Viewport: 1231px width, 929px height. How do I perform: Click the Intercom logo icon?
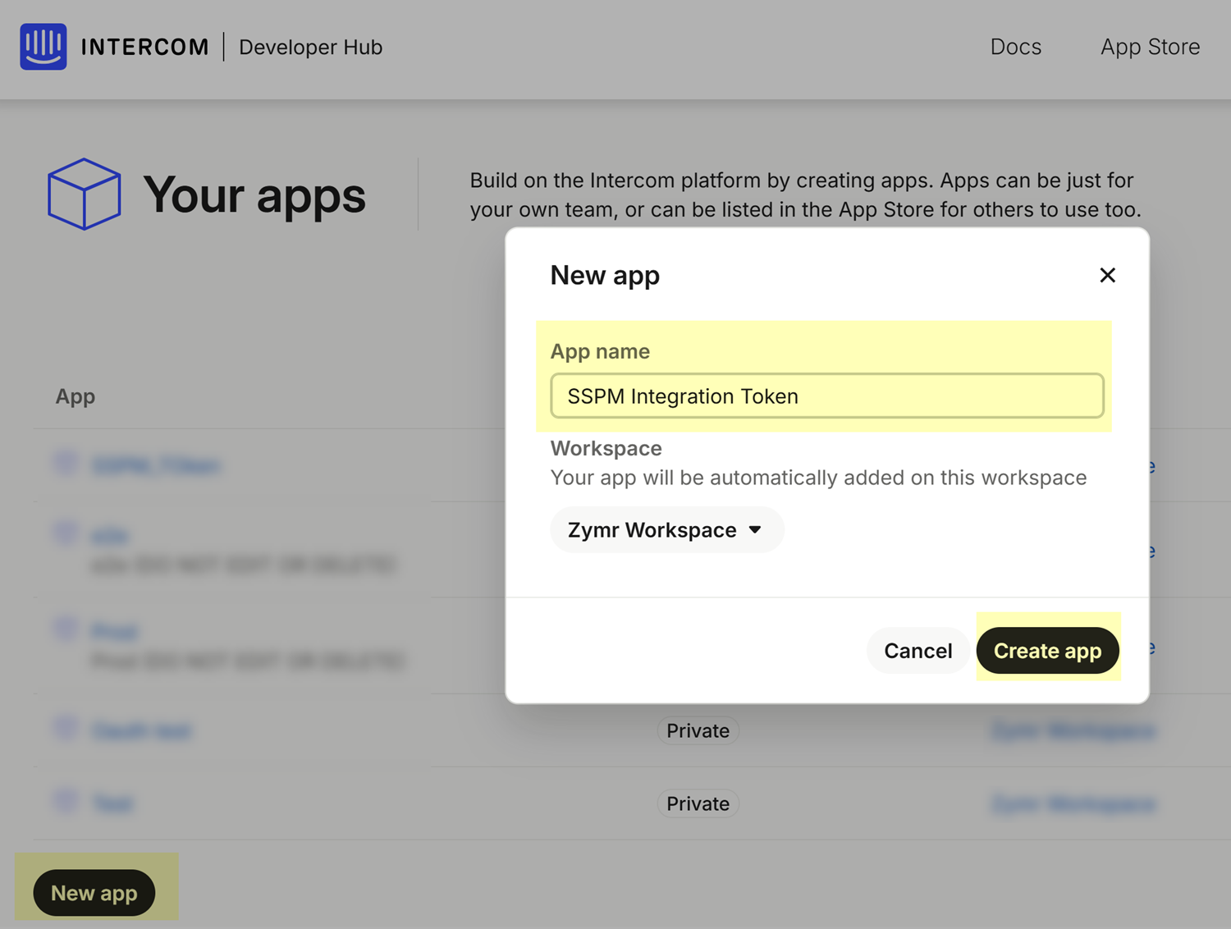point(43,47)
